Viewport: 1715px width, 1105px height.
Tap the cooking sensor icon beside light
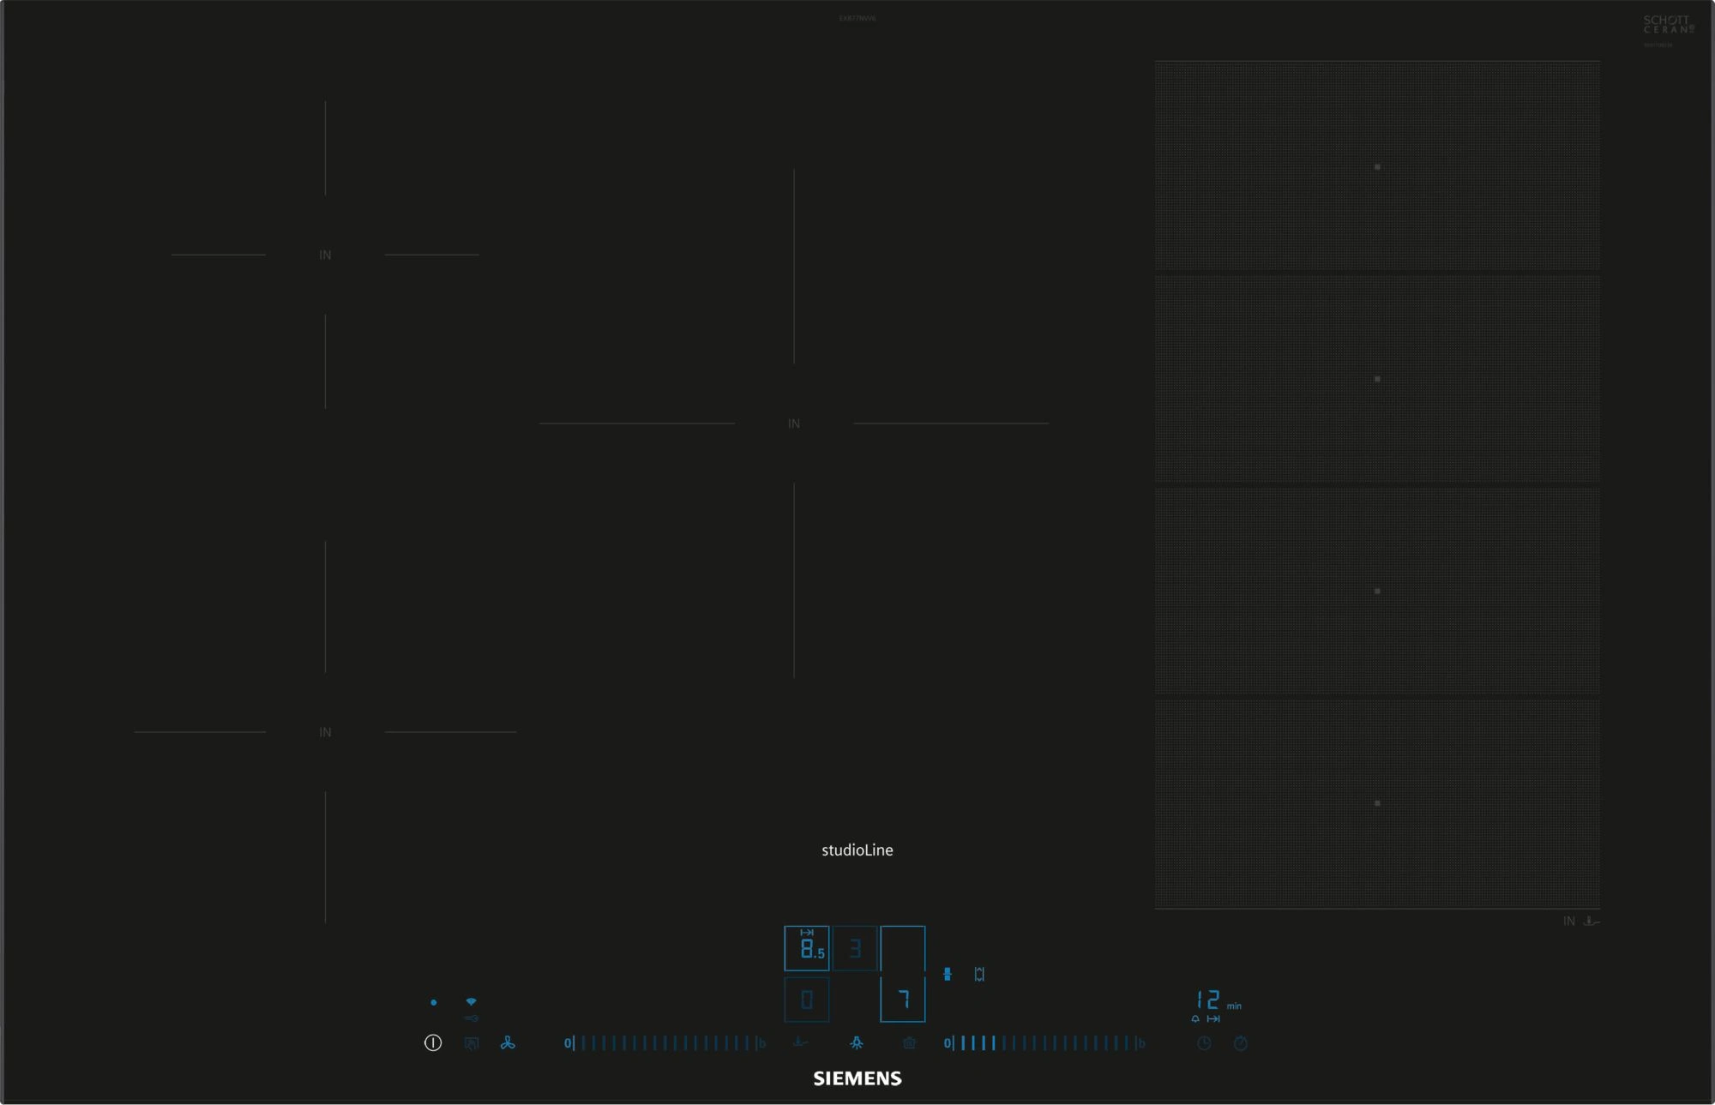909,1043
